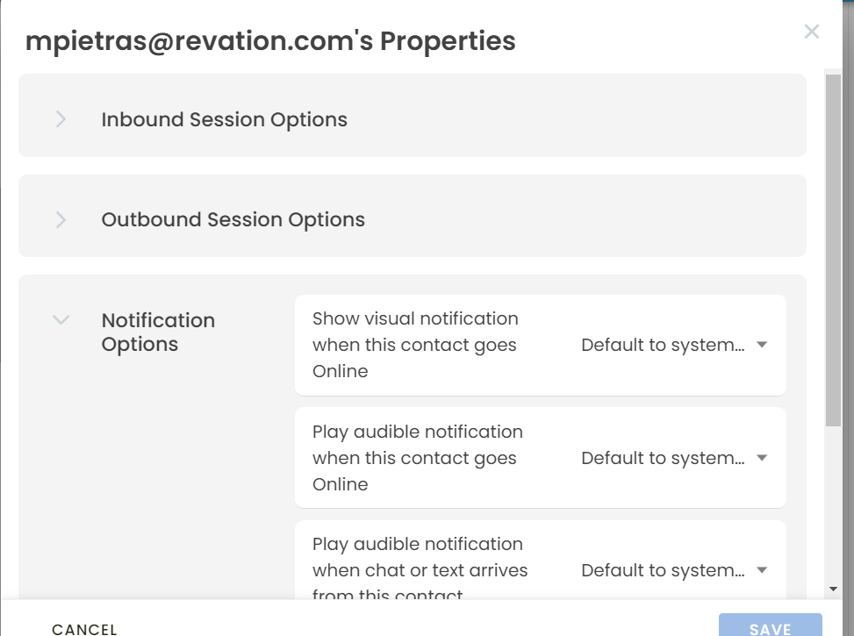This screenshot has height=636, width=854.
Task: Click the dialog's vertical scrollbar thumb
Action: (x=833, y=250)
